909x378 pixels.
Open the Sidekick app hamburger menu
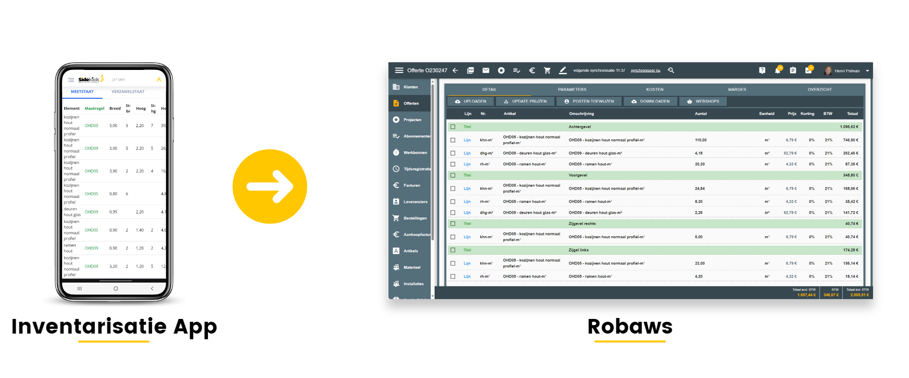(x=71, y=80)
